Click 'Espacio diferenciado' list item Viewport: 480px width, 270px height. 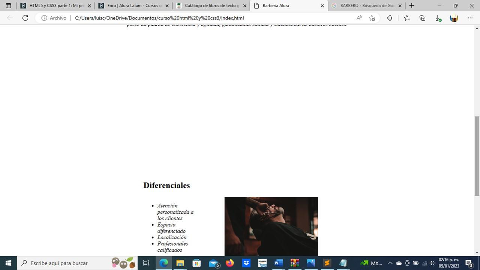point(171,228)
